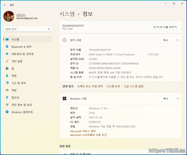
Task: Click the 2021-07-26 install date
Action: point(95,117)
